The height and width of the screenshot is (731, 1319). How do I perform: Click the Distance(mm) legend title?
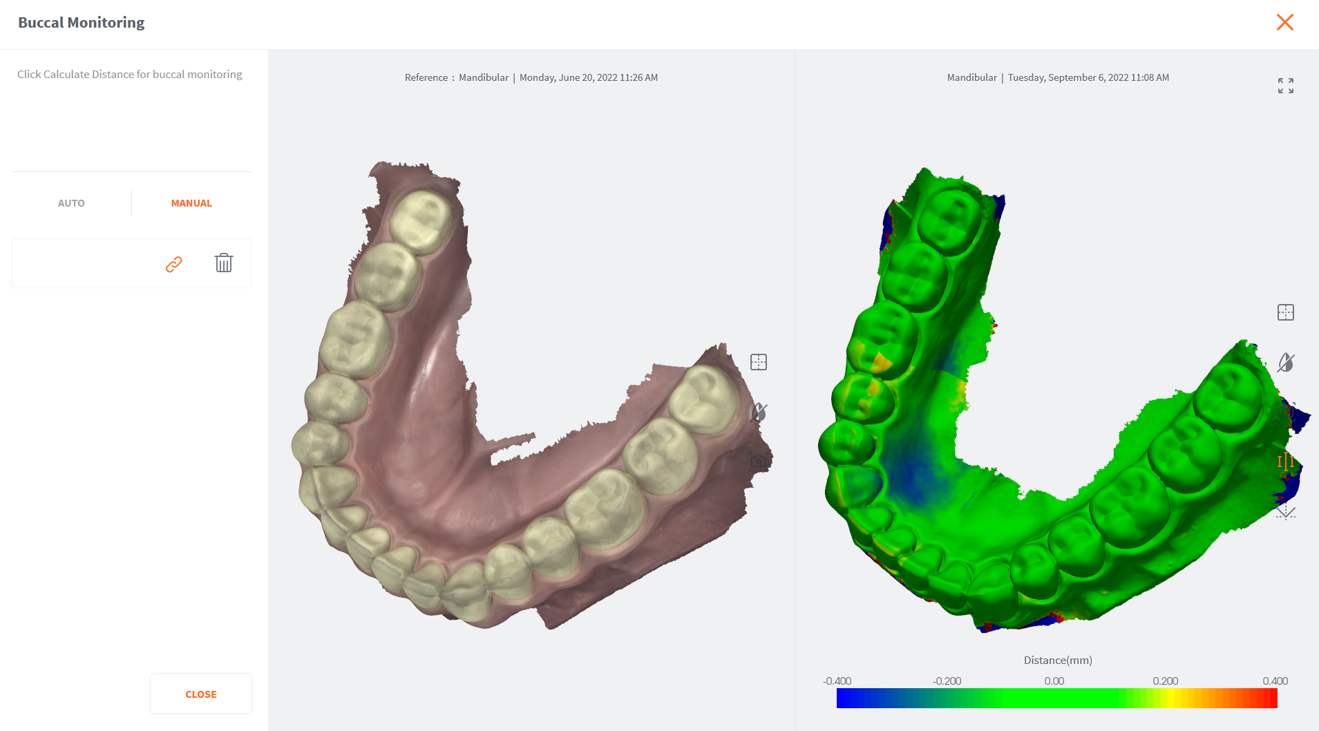coord(1058,660)
